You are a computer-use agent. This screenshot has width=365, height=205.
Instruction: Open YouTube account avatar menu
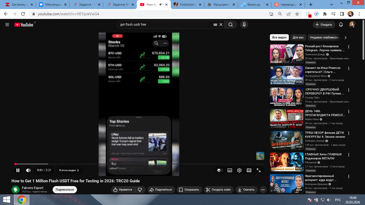click(x=352, y=25)
